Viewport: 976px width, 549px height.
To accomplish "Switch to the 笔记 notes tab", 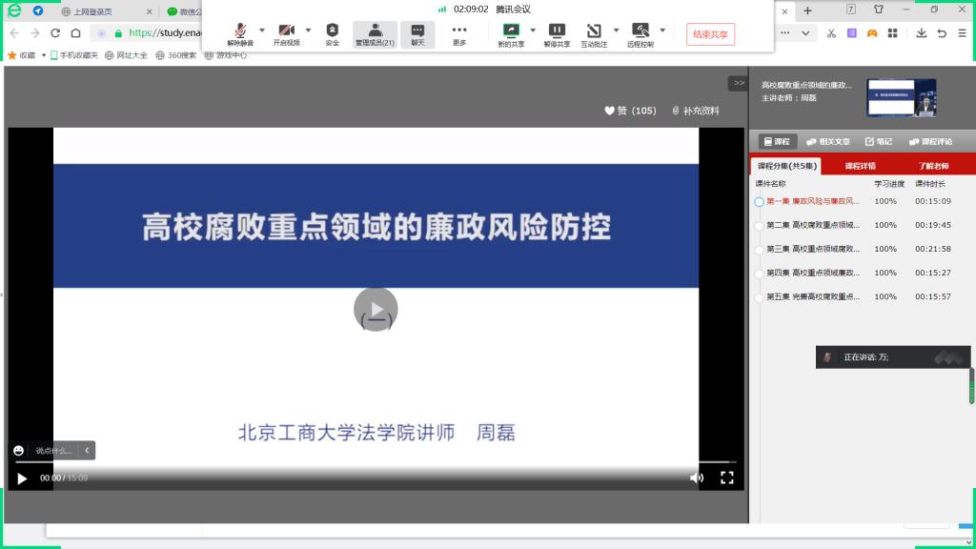I will pos(878,141).
